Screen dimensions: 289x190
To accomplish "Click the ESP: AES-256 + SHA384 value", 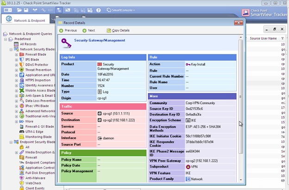I will coord(203,127).
